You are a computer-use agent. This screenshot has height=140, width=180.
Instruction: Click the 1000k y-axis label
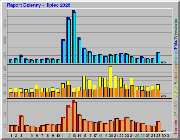pyautogui.click(x=5, y=24)
